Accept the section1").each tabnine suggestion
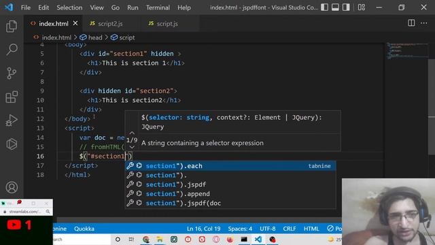 click(230, 166)
